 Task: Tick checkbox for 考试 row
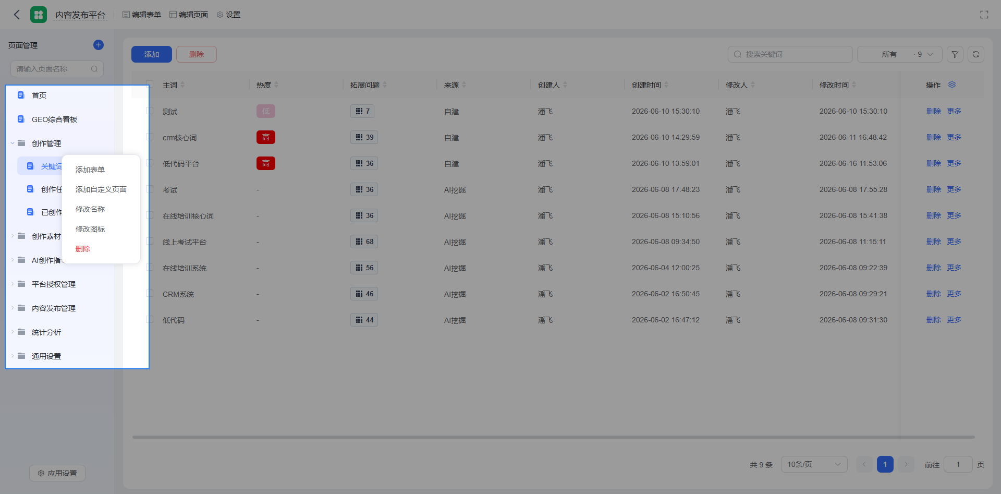pos(150,189)
